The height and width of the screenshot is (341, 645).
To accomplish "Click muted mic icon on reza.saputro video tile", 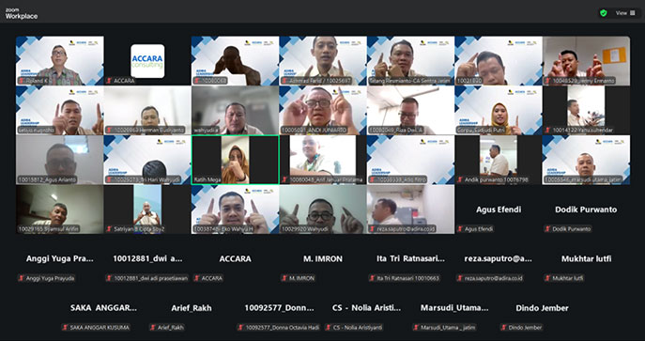I will coord(372,229).
